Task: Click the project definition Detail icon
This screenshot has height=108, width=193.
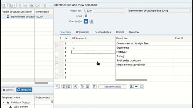Action: point(86,16)
